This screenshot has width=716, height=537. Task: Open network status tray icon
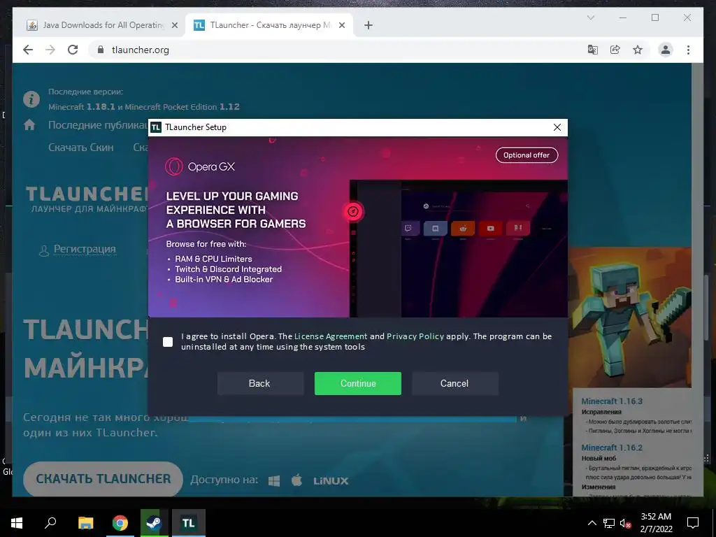[x=609, y=523]
